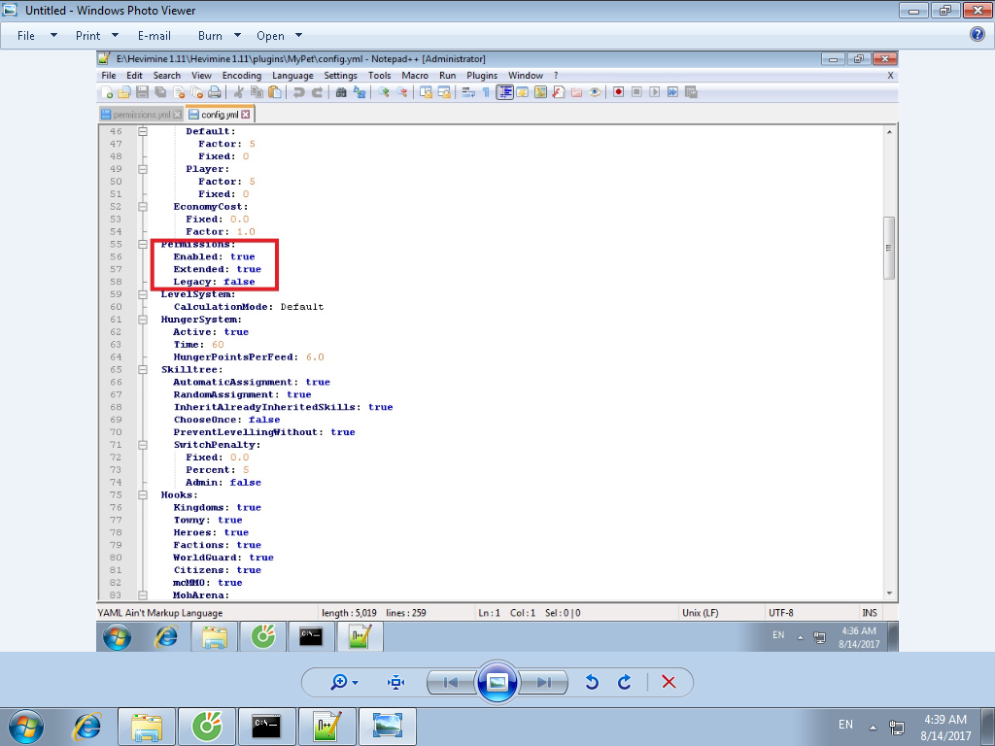
Task: Expand the Print dropdown menu
Action: tap(97, 36)
